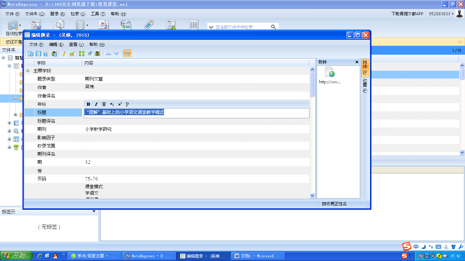Click save-and-close icon with green arrow
Viewport: 465px width, 261px height.
tap(54, 53)
